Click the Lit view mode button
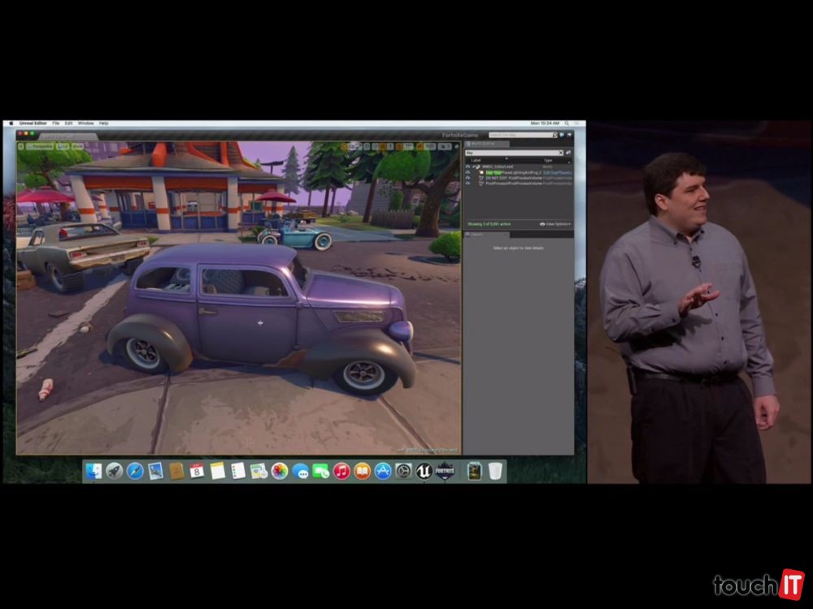The height and width of the screenshot is (609, 813). click(62, 146)
